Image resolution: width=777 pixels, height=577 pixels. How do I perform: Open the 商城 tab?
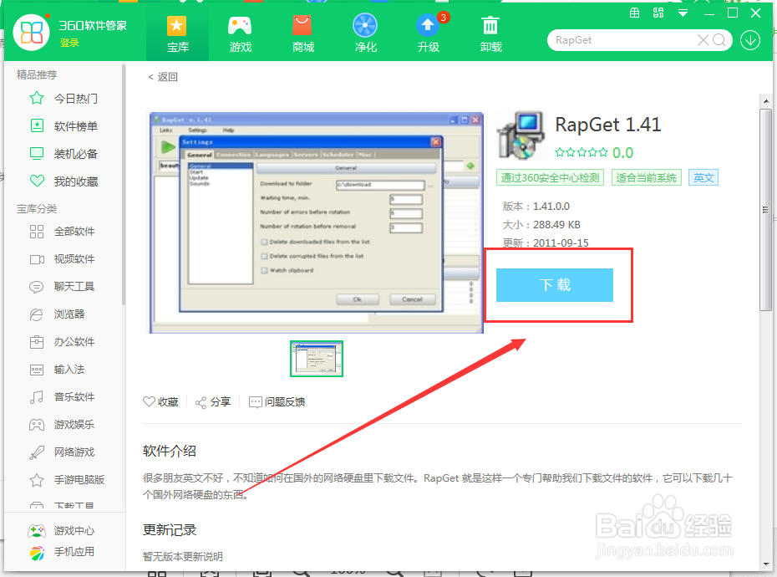pyautogui.click(x=302, y=33)
